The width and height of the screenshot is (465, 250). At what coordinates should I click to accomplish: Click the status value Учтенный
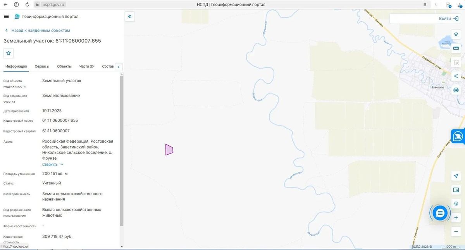(x=52, y=183)
